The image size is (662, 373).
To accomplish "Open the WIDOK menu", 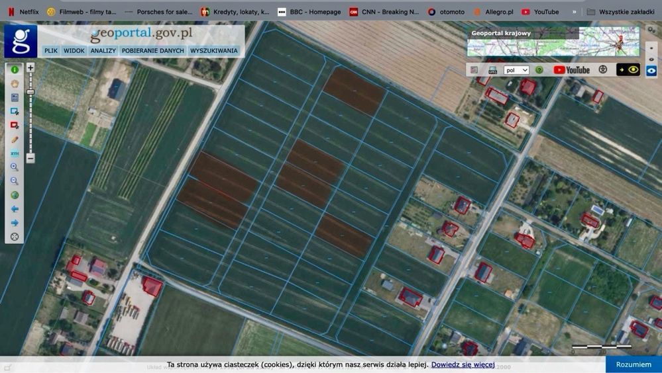I will (x=74, y=50).
